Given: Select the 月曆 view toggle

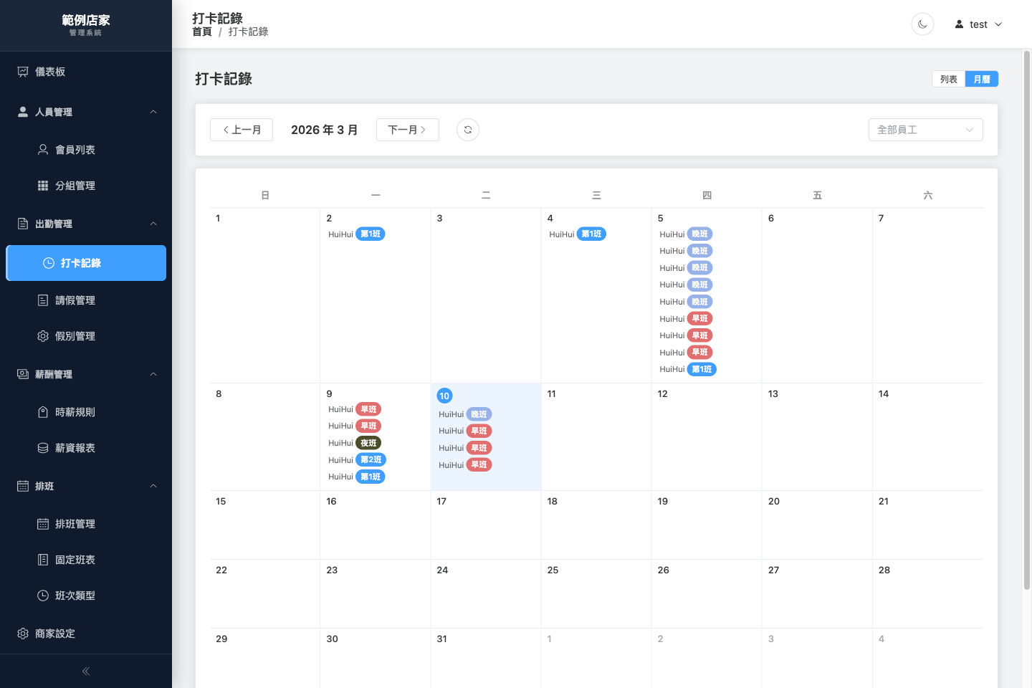Looking at the screenshot, I should (981, 79).
